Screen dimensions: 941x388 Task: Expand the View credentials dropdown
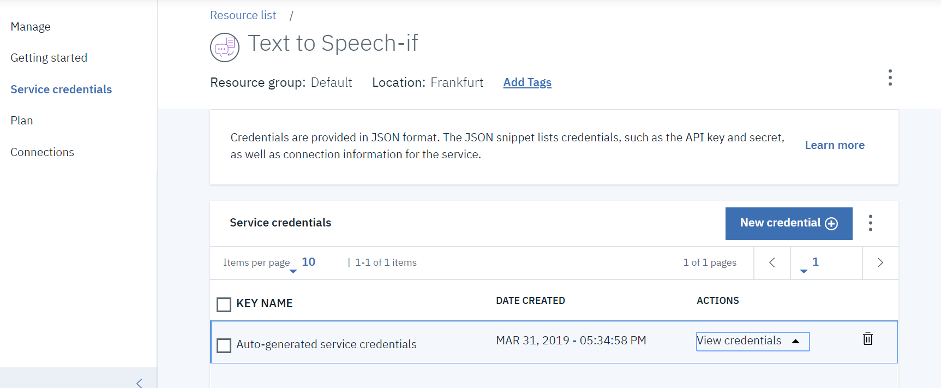752,341
